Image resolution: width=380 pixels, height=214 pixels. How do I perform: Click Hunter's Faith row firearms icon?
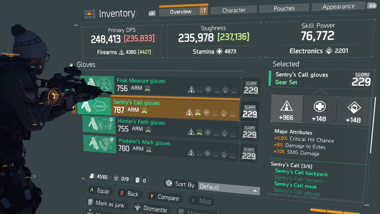[191, 132]
